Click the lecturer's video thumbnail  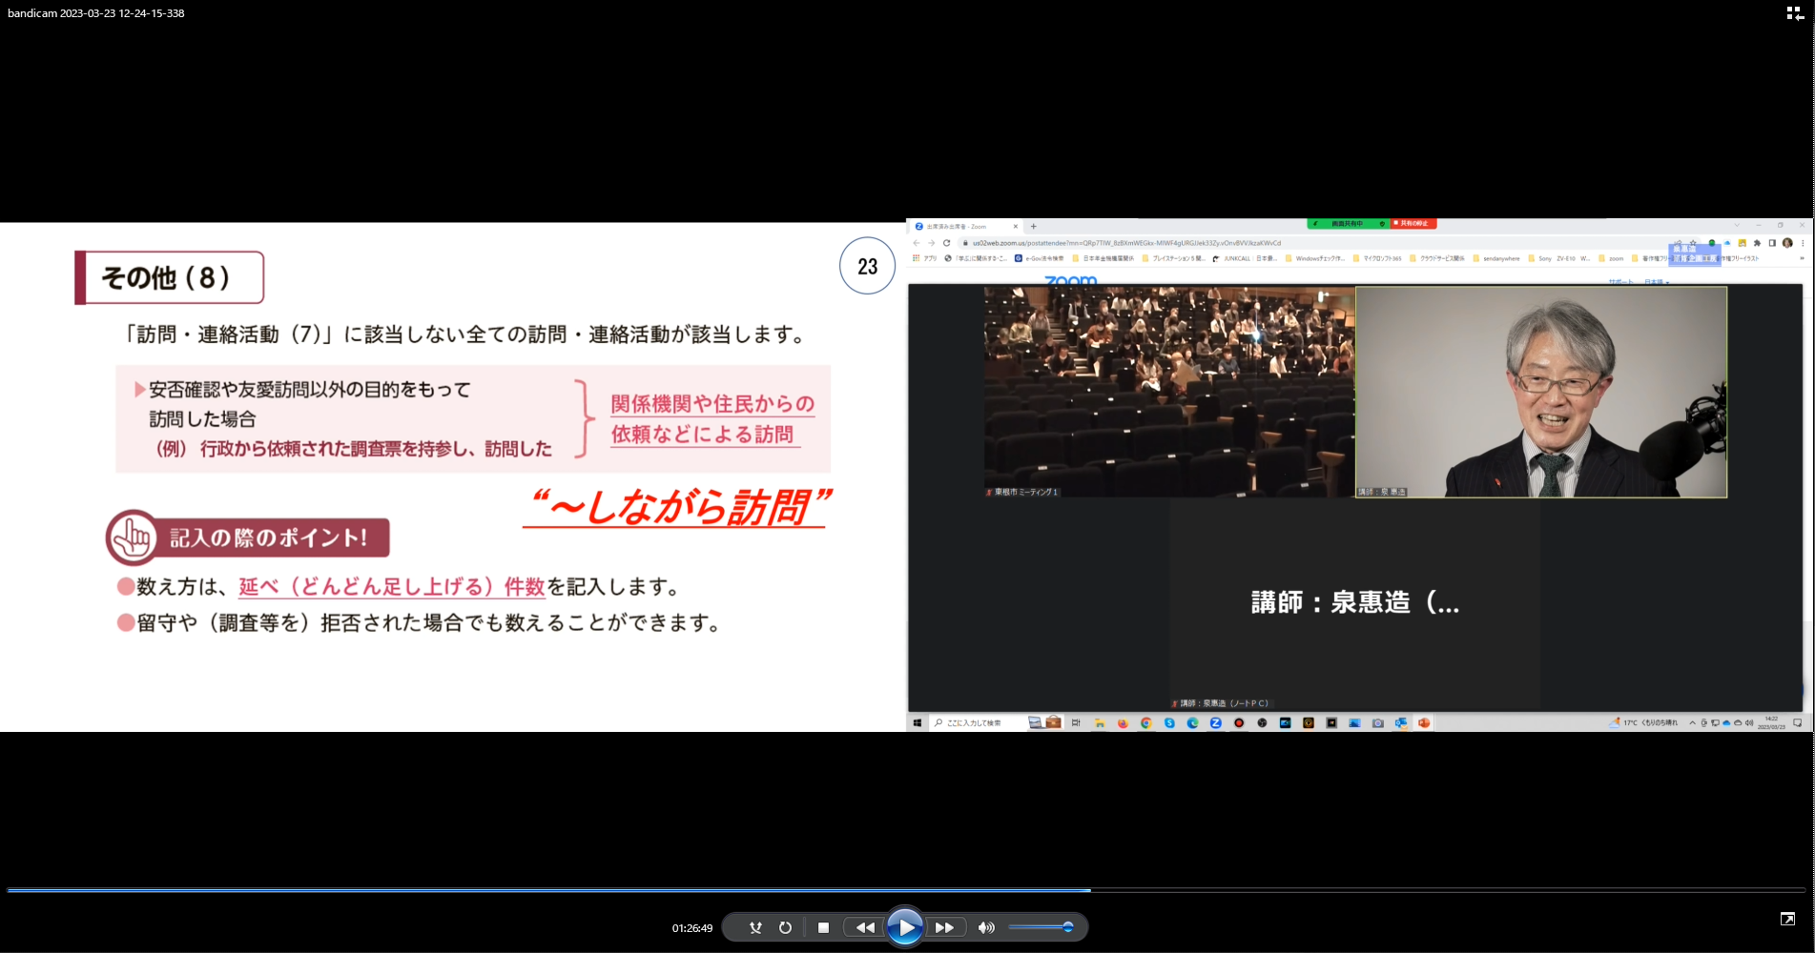pos(1541,392)
